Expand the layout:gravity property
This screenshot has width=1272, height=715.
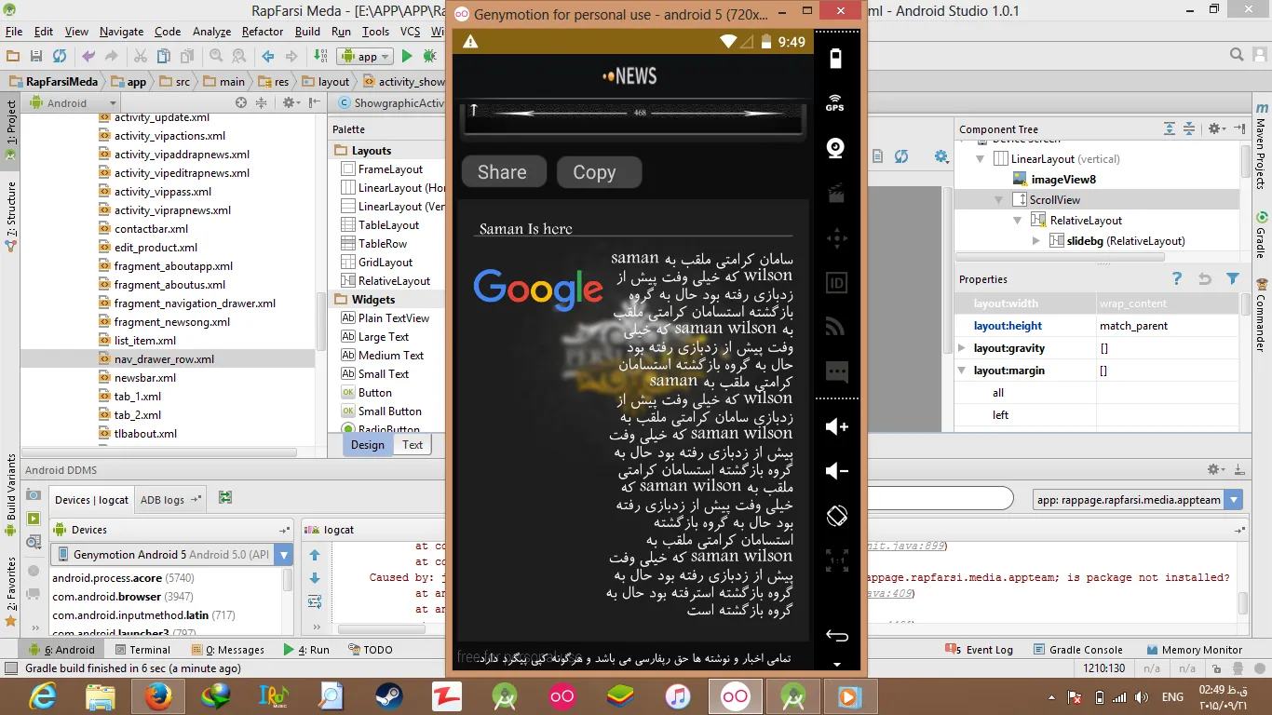click(x=962, y=348)
